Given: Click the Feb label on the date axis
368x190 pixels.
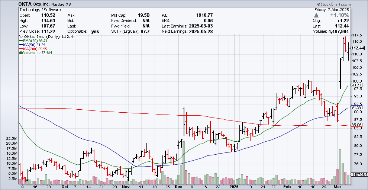Looking at the screenshot, I should tap(287, 187).
